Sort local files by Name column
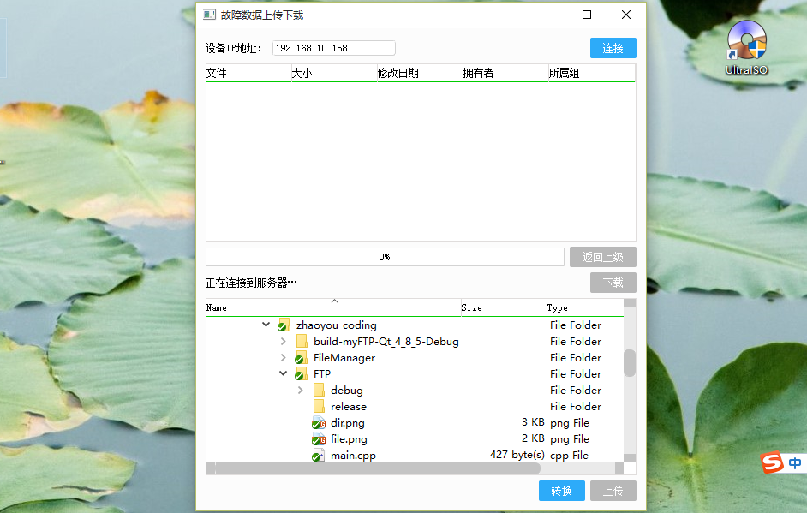807x513 pixels. (333, 307)
